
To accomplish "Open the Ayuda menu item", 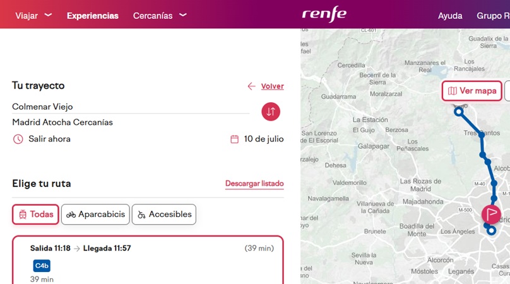I will [x=450, y=16].
